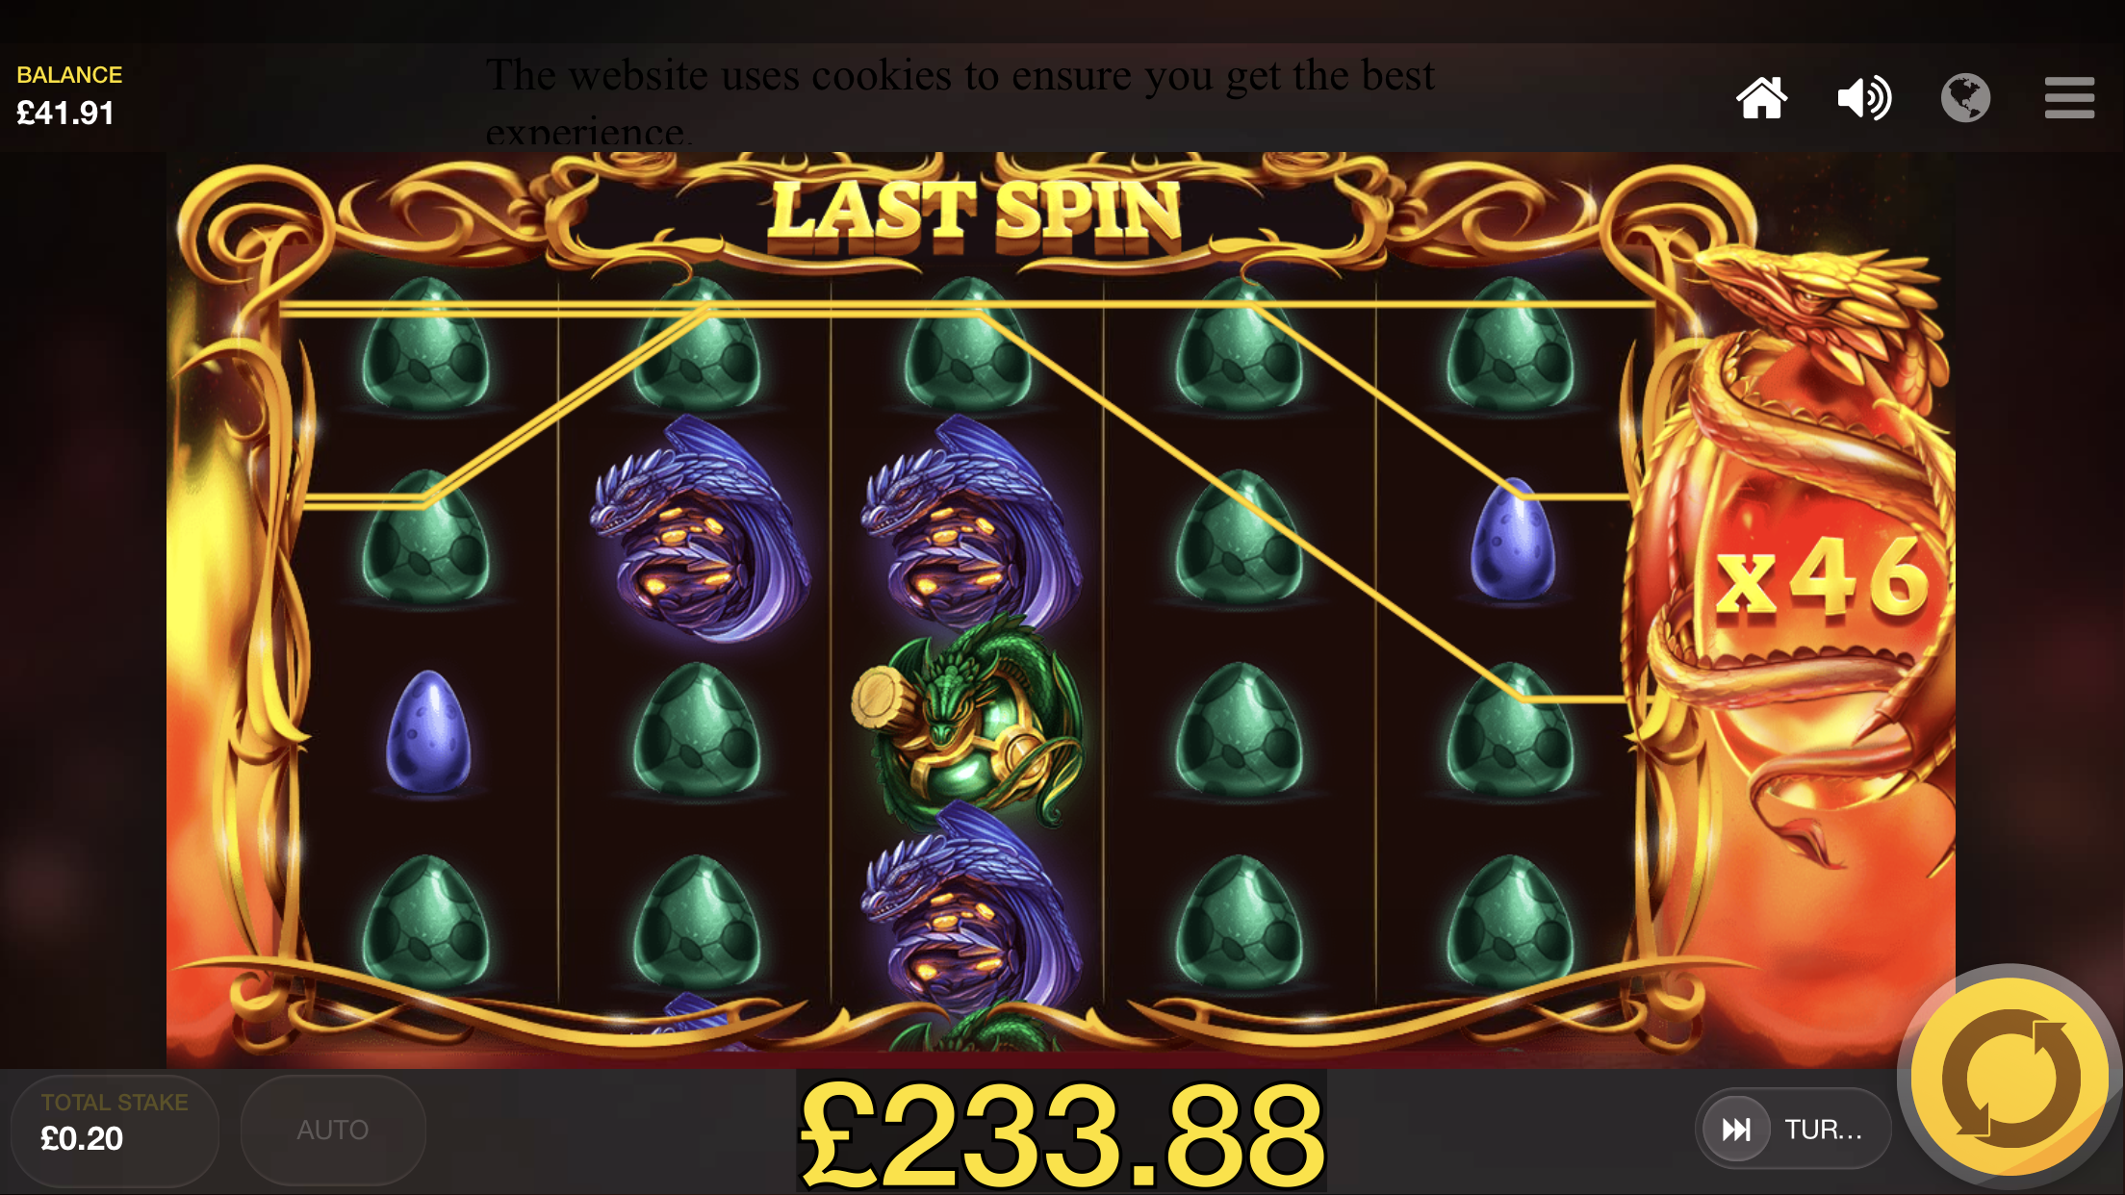This screenshot has width=2125, height=1195.
Task: Click the x46 multiplier on the golden dragon
Action: (x=1822, y=578)
